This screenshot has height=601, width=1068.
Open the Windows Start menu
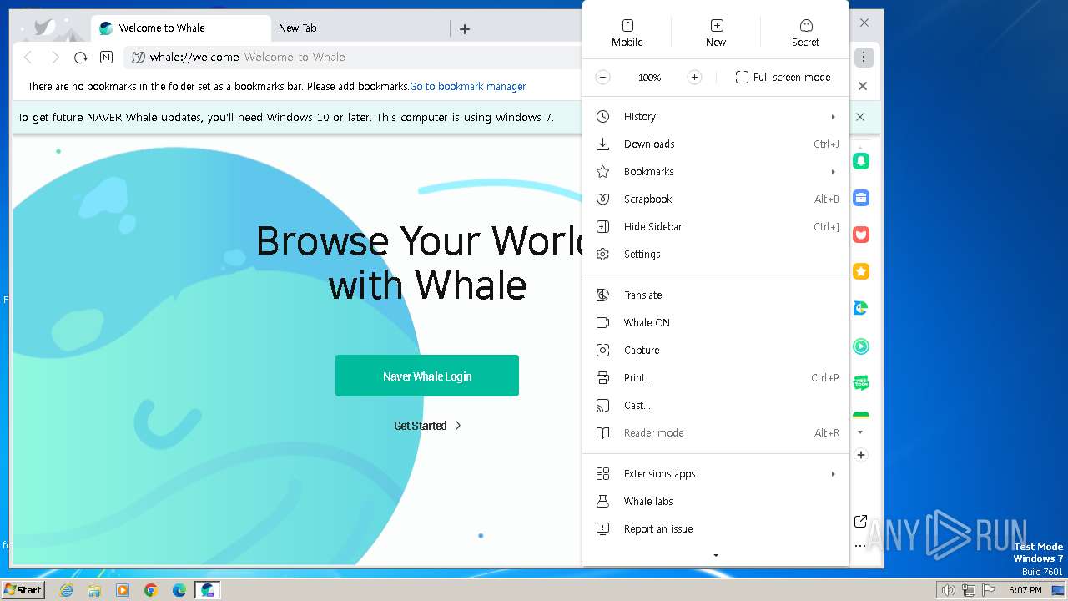(23, 590)
